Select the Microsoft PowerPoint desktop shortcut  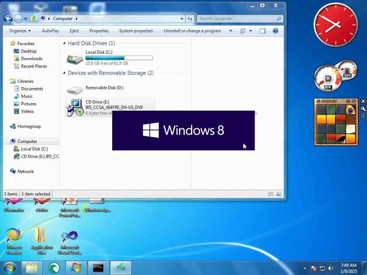pos(70,208)
